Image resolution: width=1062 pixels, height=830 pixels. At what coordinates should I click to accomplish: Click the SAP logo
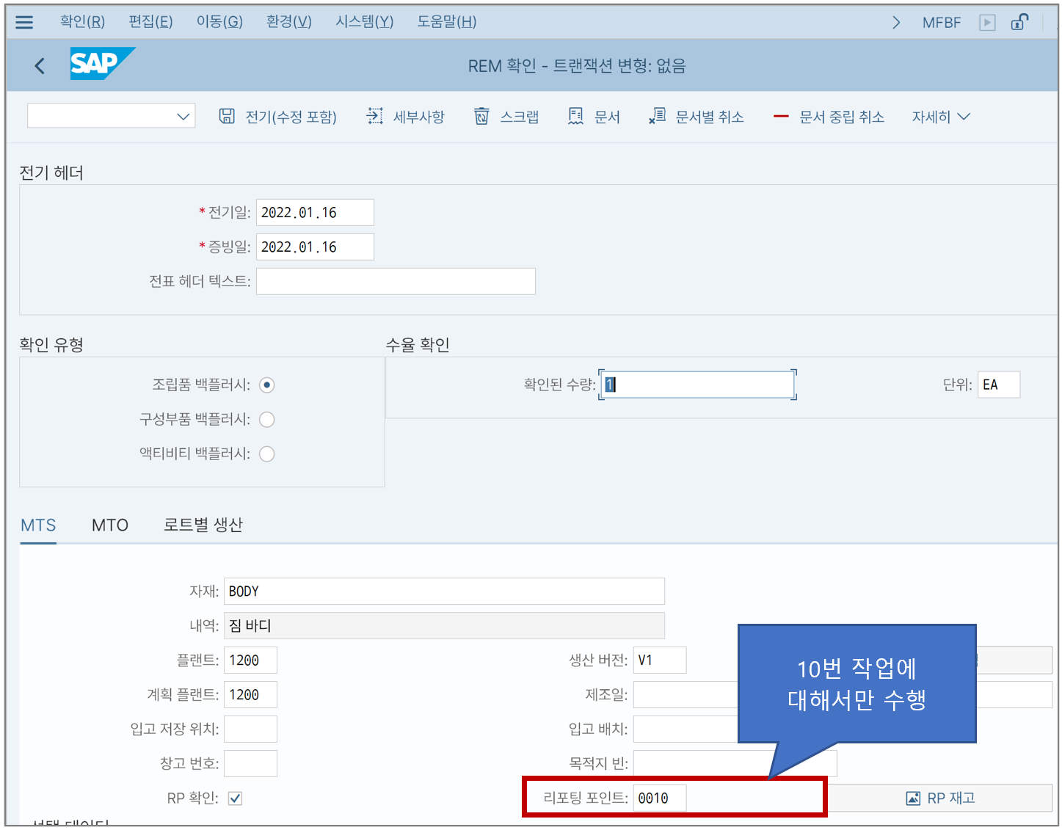click(102, 64)
